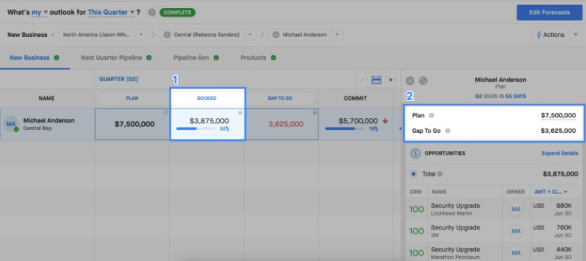
Task: Switch to Next Quarter Pipeline tab
Action: coord(116,58)
